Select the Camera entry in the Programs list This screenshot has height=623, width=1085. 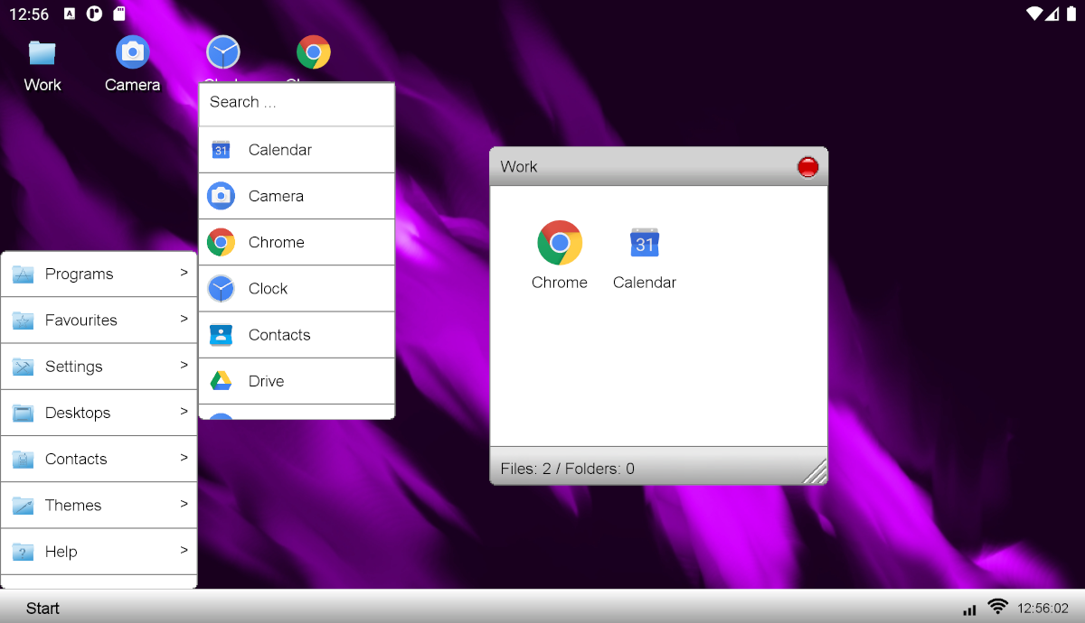[297, 196]
